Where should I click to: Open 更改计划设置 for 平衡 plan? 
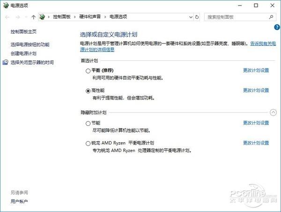(x=256, y=70)
